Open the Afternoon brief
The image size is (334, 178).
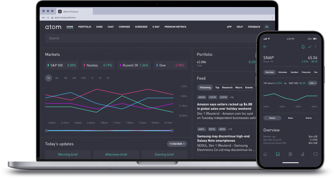pos(116,154)
